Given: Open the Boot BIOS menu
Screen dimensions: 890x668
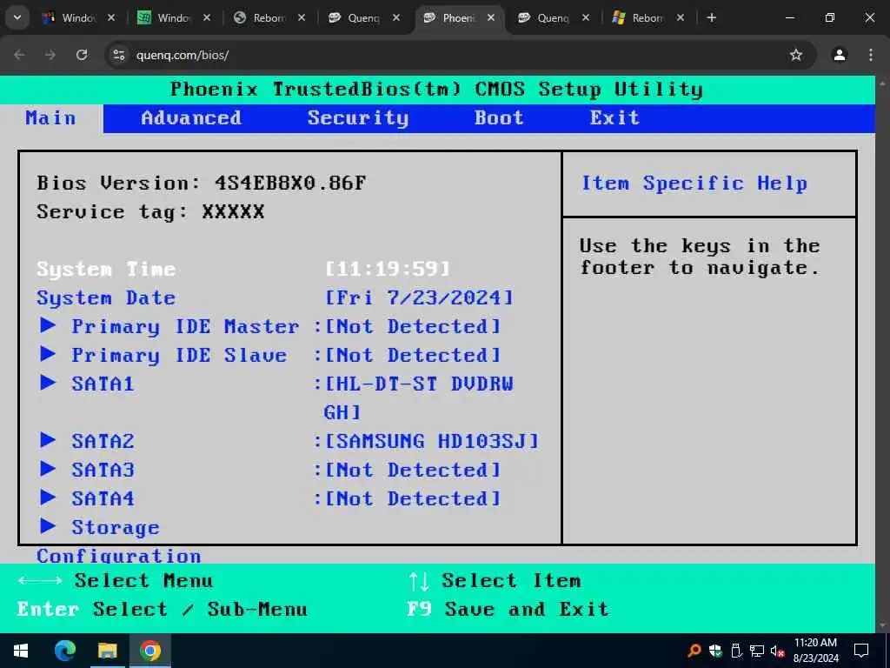Looking at the screenshot, I should point(499,118).
